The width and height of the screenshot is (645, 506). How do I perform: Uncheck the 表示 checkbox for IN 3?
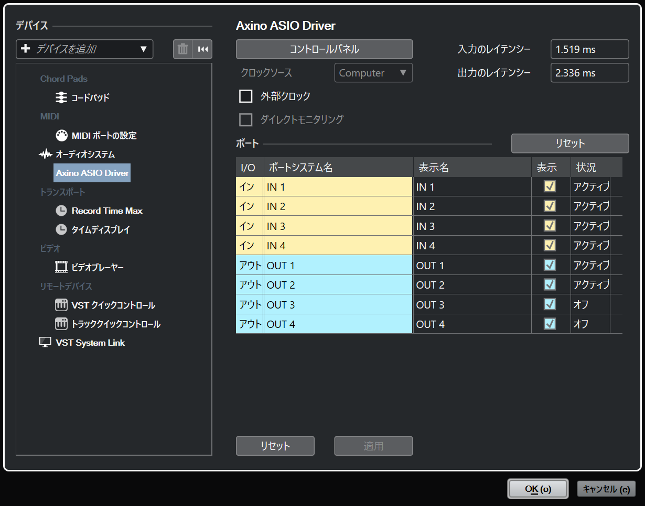[x=550, y=226]
